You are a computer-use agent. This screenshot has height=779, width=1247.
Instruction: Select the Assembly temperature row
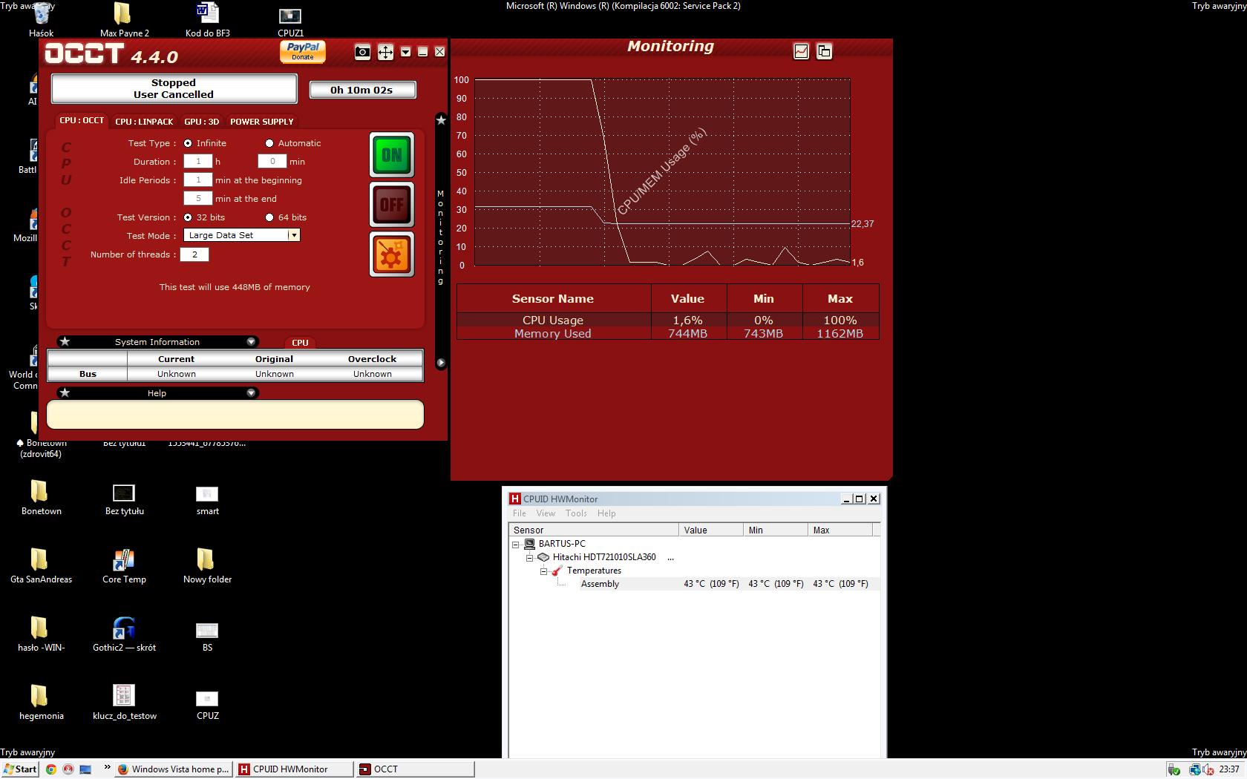coord(694,584)
